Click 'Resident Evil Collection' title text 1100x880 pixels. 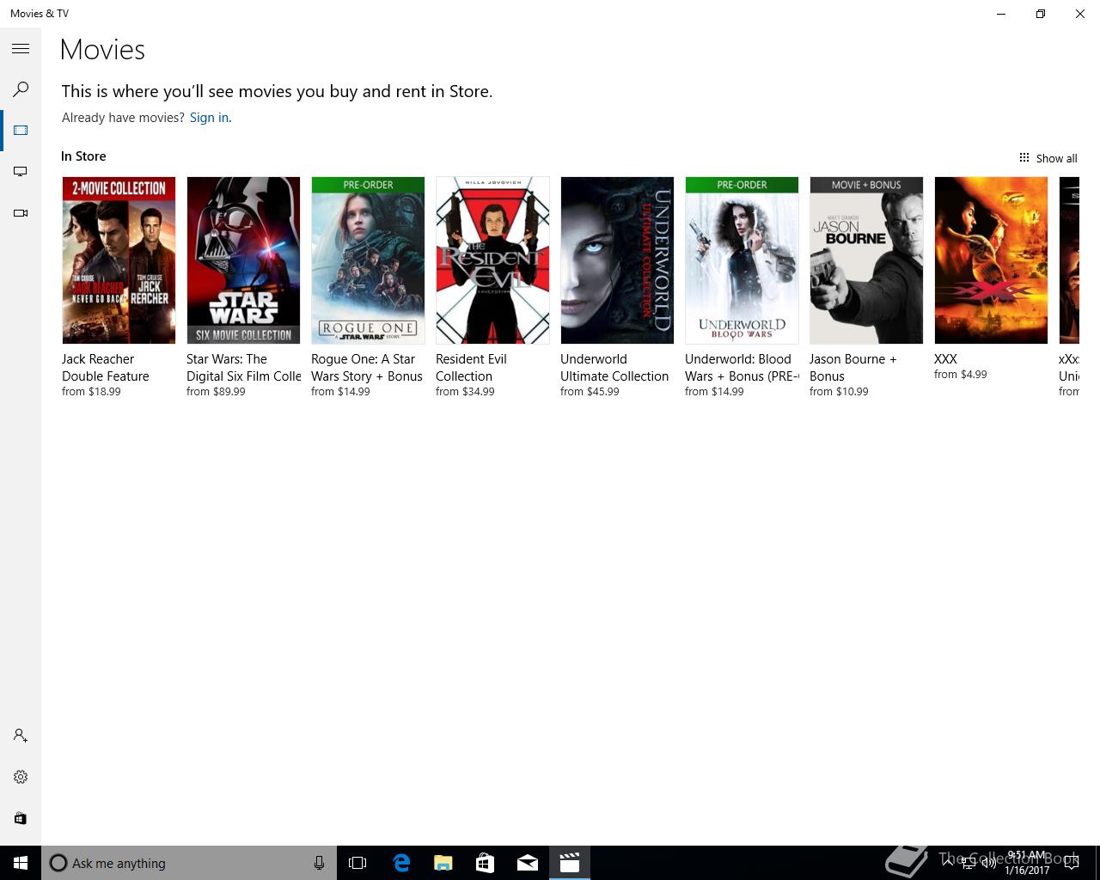click(x=471, y=368)
